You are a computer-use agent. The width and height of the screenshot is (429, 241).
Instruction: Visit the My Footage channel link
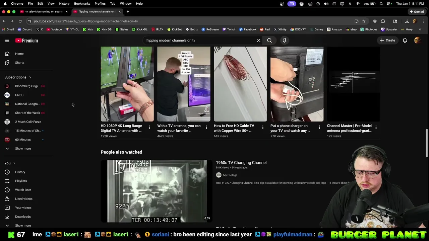point(230,175)
